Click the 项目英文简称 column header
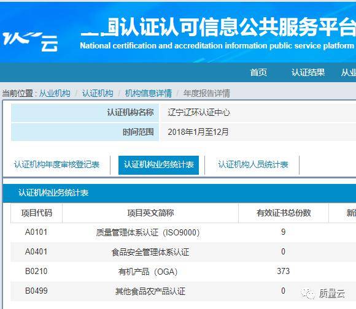Viewport: 356px width, 309px height. coord(150,213)
